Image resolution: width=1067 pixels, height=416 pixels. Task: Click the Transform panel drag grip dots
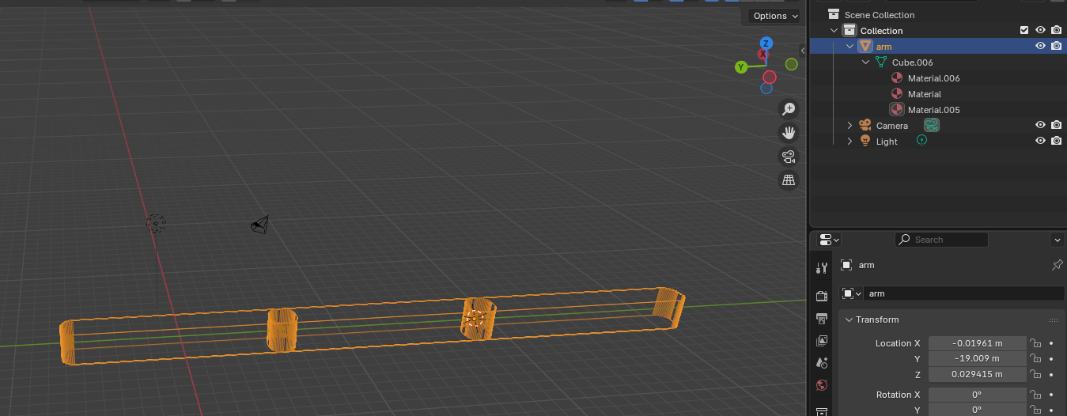click(1053, 320)
